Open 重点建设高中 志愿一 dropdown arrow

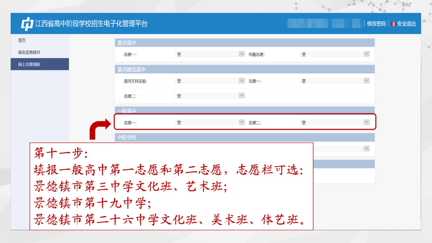366,80
